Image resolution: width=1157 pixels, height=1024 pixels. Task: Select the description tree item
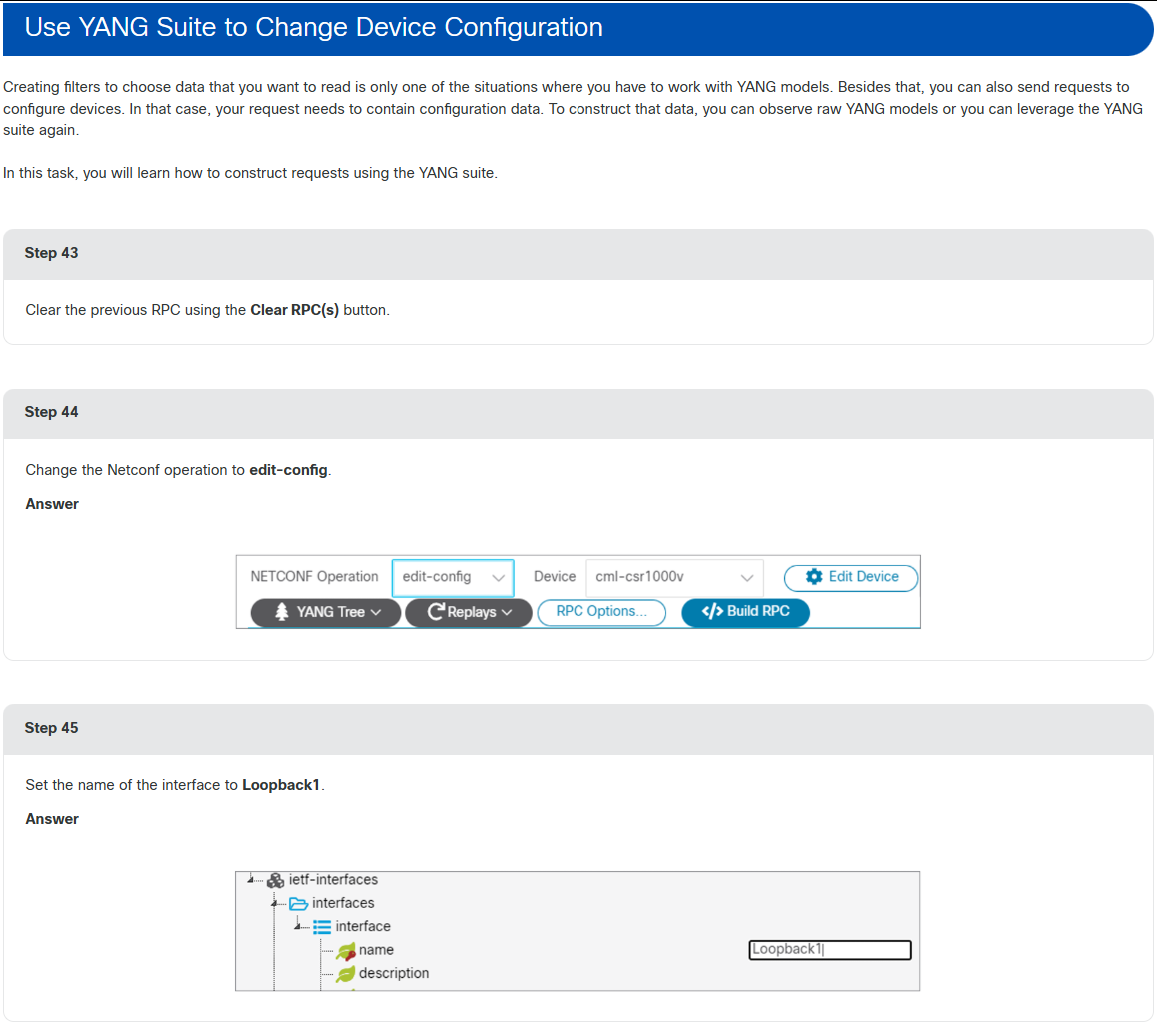[394, 974]
